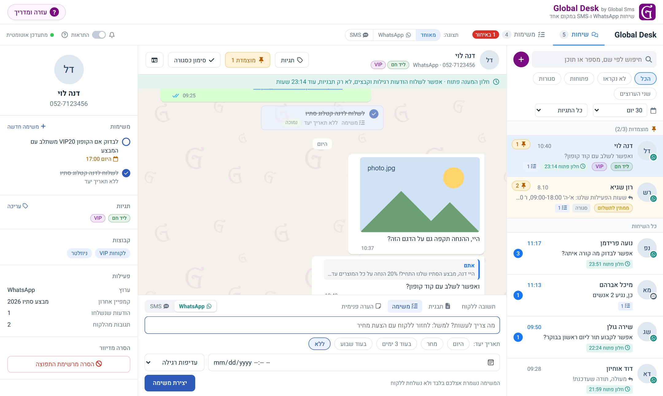
Task: Click task count icon on מיכל אברהם
Action: [x=625, y=306]
